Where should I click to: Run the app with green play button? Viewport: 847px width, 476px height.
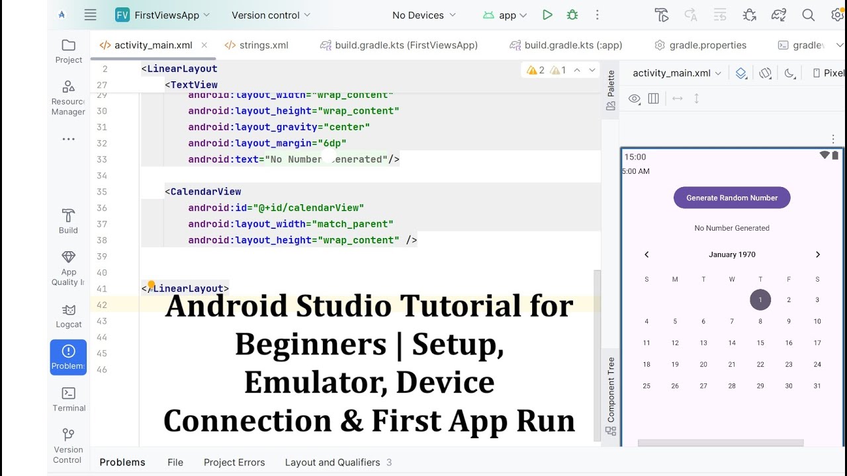tap(547, 15)
